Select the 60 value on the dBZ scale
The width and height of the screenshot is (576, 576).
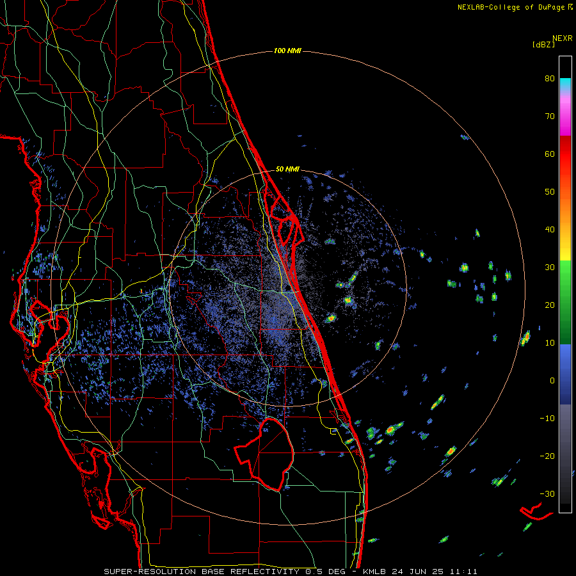click(550, 154)
